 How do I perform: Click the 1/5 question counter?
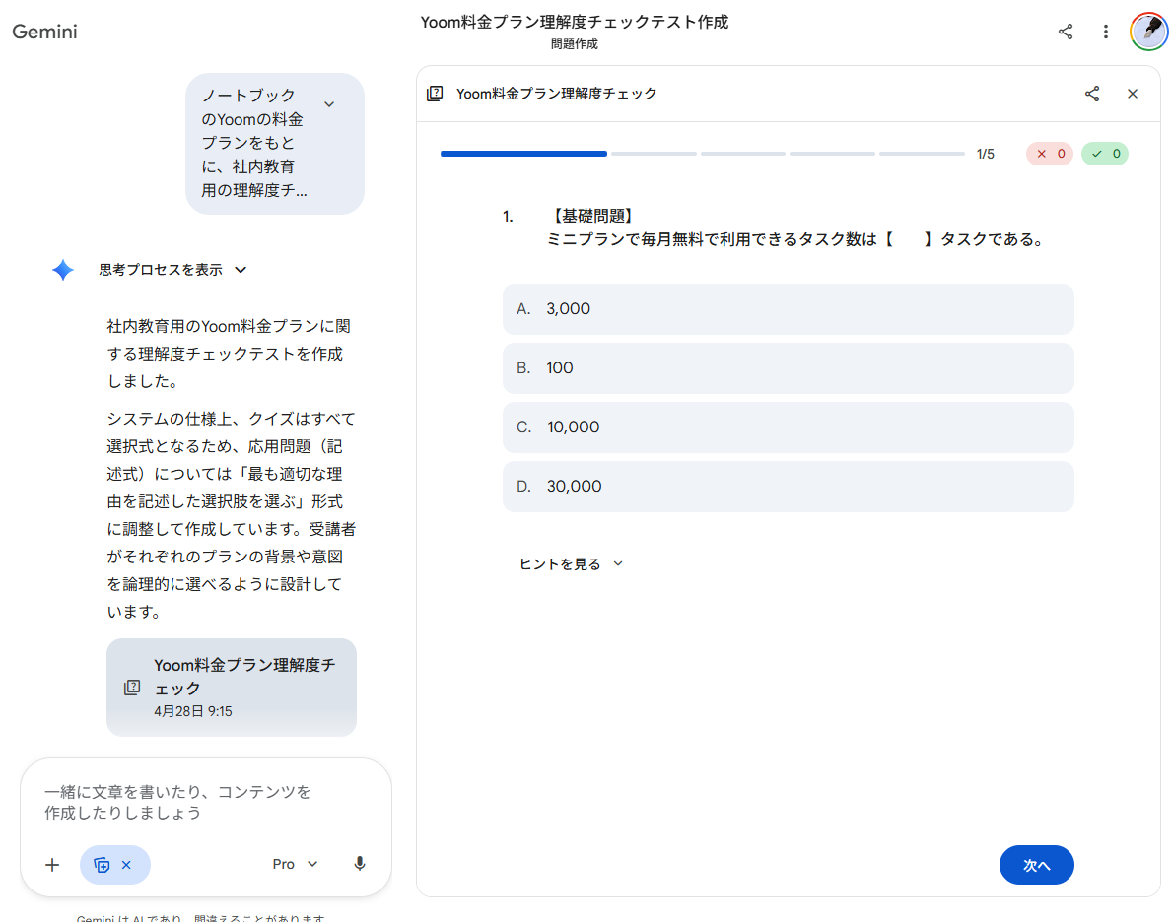pos(986,154)
